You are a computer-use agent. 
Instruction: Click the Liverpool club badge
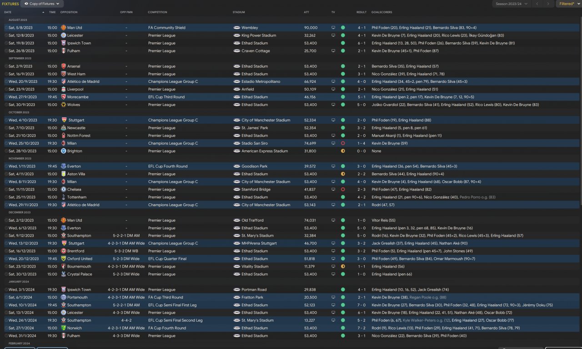pos(64,90)
